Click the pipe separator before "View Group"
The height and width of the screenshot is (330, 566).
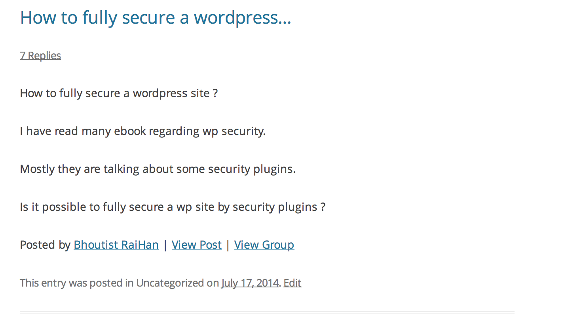click(x=228, y=245)
